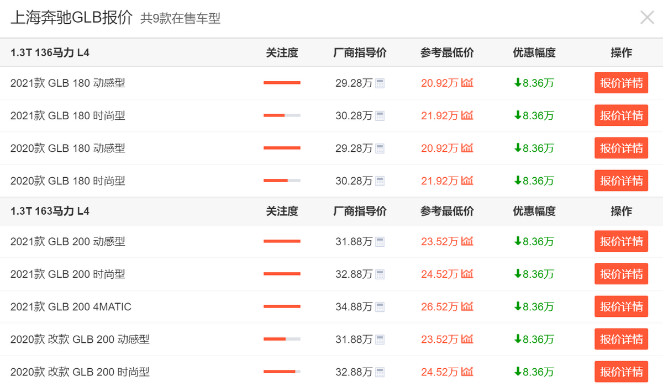Open model link 2021款 GLB 200 4MATIC
Viewport: 663px width, 387px height.
click(71, 307)
